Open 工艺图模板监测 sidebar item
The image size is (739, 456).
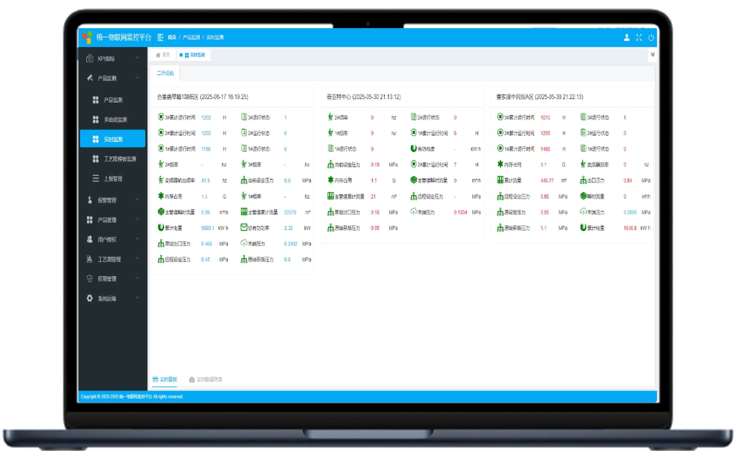click(119, 159)
